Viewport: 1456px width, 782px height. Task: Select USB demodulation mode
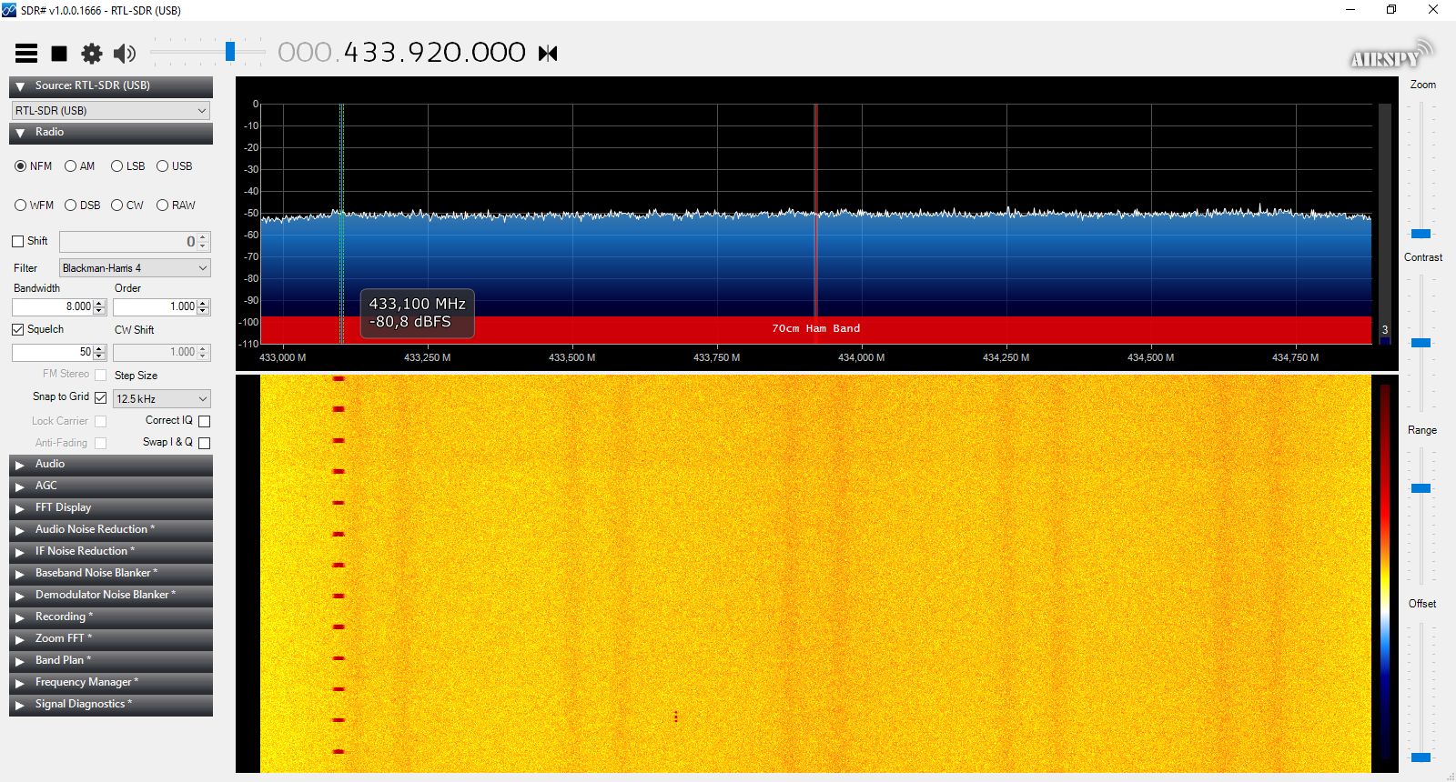(174, 166)
